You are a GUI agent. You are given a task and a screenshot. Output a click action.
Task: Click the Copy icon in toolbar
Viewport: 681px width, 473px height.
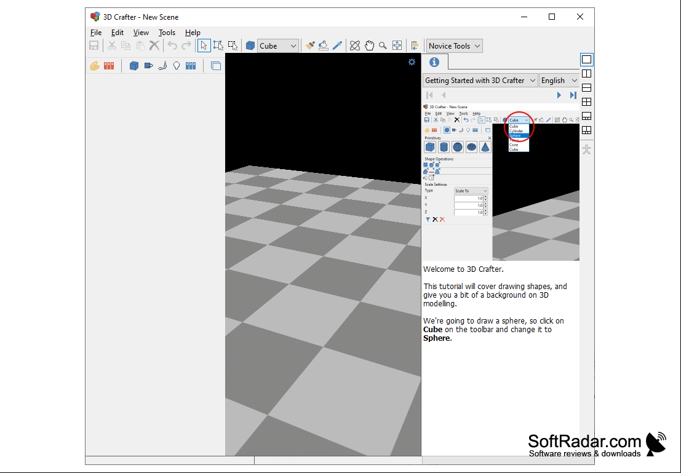coord(125,46)
